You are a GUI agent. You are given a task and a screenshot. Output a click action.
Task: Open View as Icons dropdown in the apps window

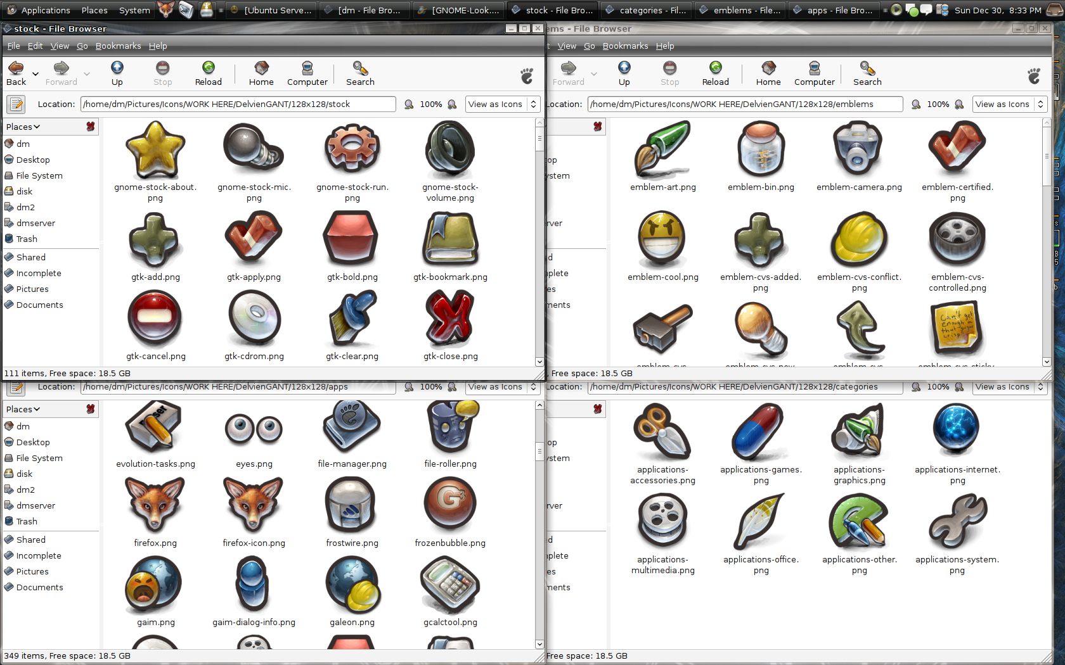click(502, 387)
